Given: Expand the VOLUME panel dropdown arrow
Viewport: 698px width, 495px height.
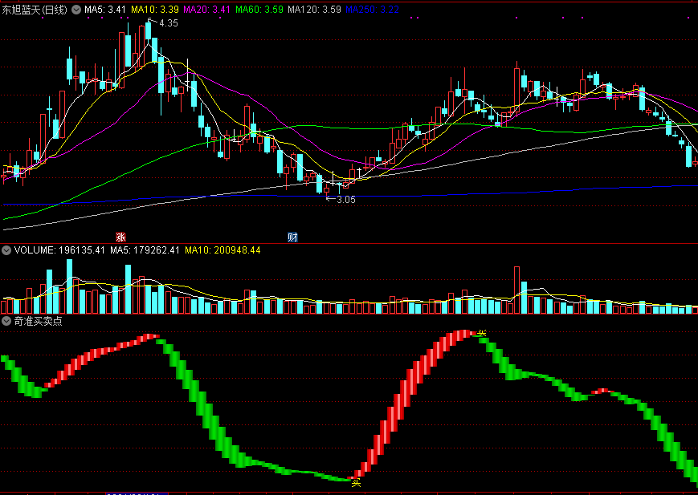Looking at the screenshot, I should 6,250.
